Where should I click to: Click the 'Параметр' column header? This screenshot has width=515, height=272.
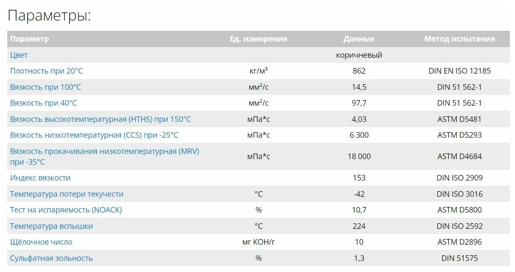click(30, 39)
